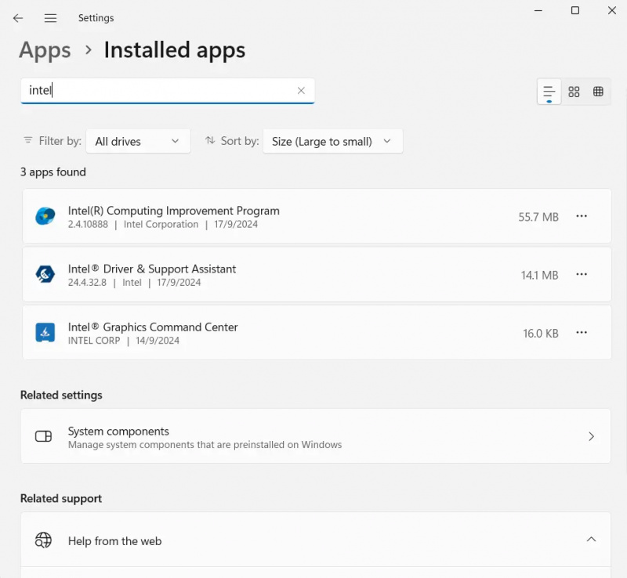Open System components chevron arrow

click(592, 436)
